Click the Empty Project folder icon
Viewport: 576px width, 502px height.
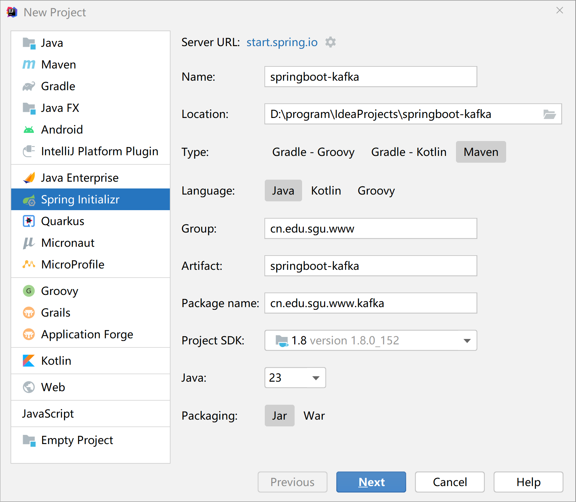29,440
